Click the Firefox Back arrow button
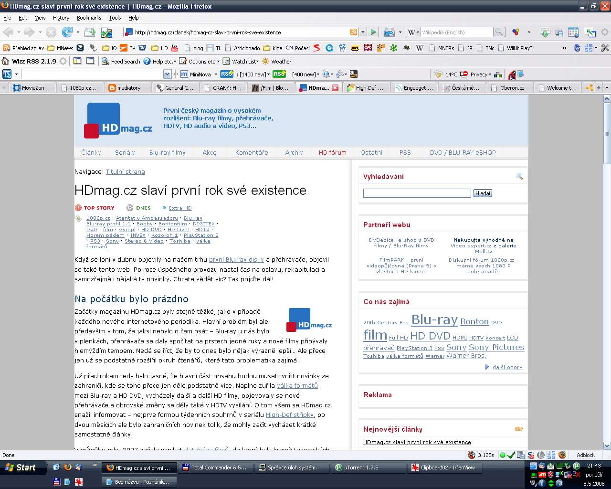611x489 pixels. (x=8, y=32)
